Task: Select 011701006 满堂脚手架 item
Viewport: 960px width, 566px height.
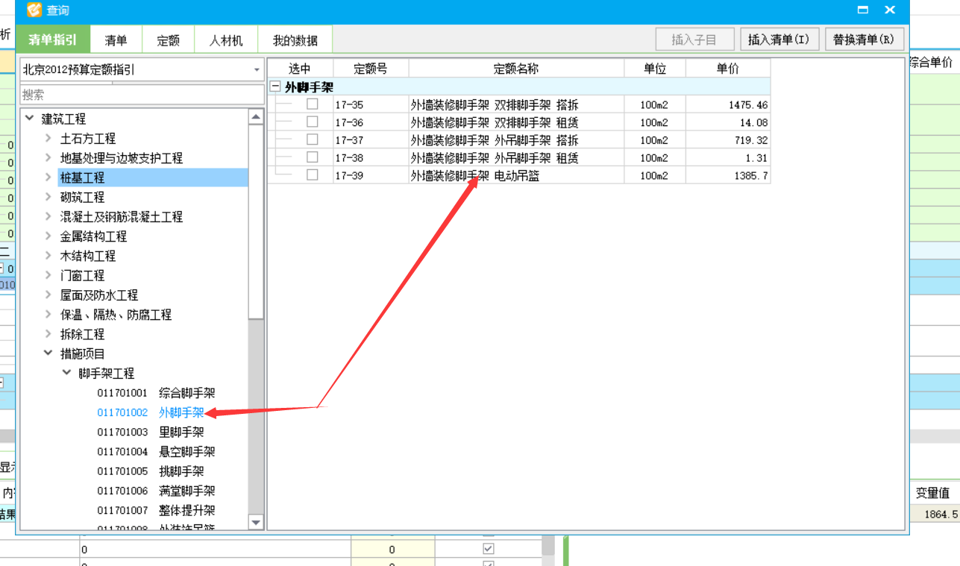Action: pos(156,491)
